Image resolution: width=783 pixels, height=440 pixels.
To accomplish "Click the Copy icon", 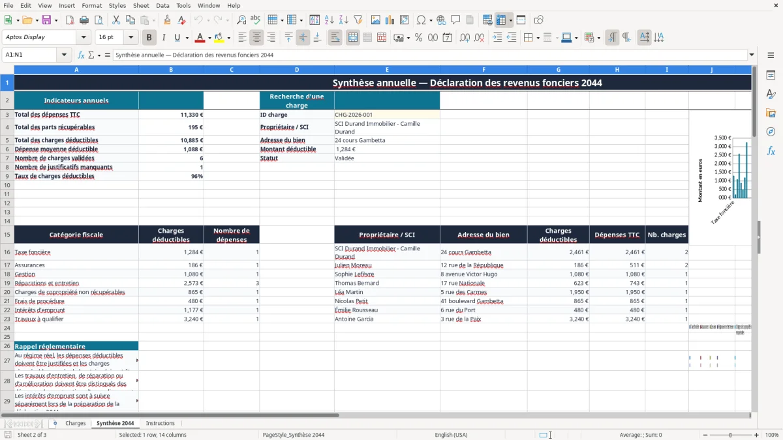I will (x=130, y=20).
